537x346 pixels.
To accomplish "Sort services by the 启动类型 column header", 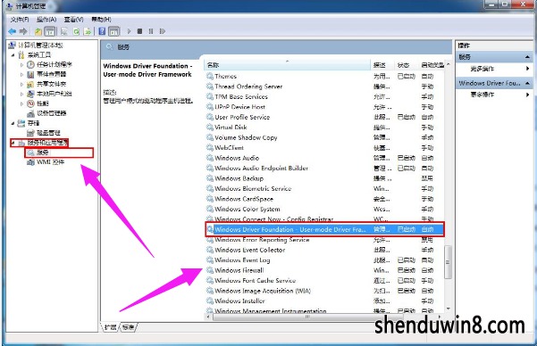I will [432, 65].
